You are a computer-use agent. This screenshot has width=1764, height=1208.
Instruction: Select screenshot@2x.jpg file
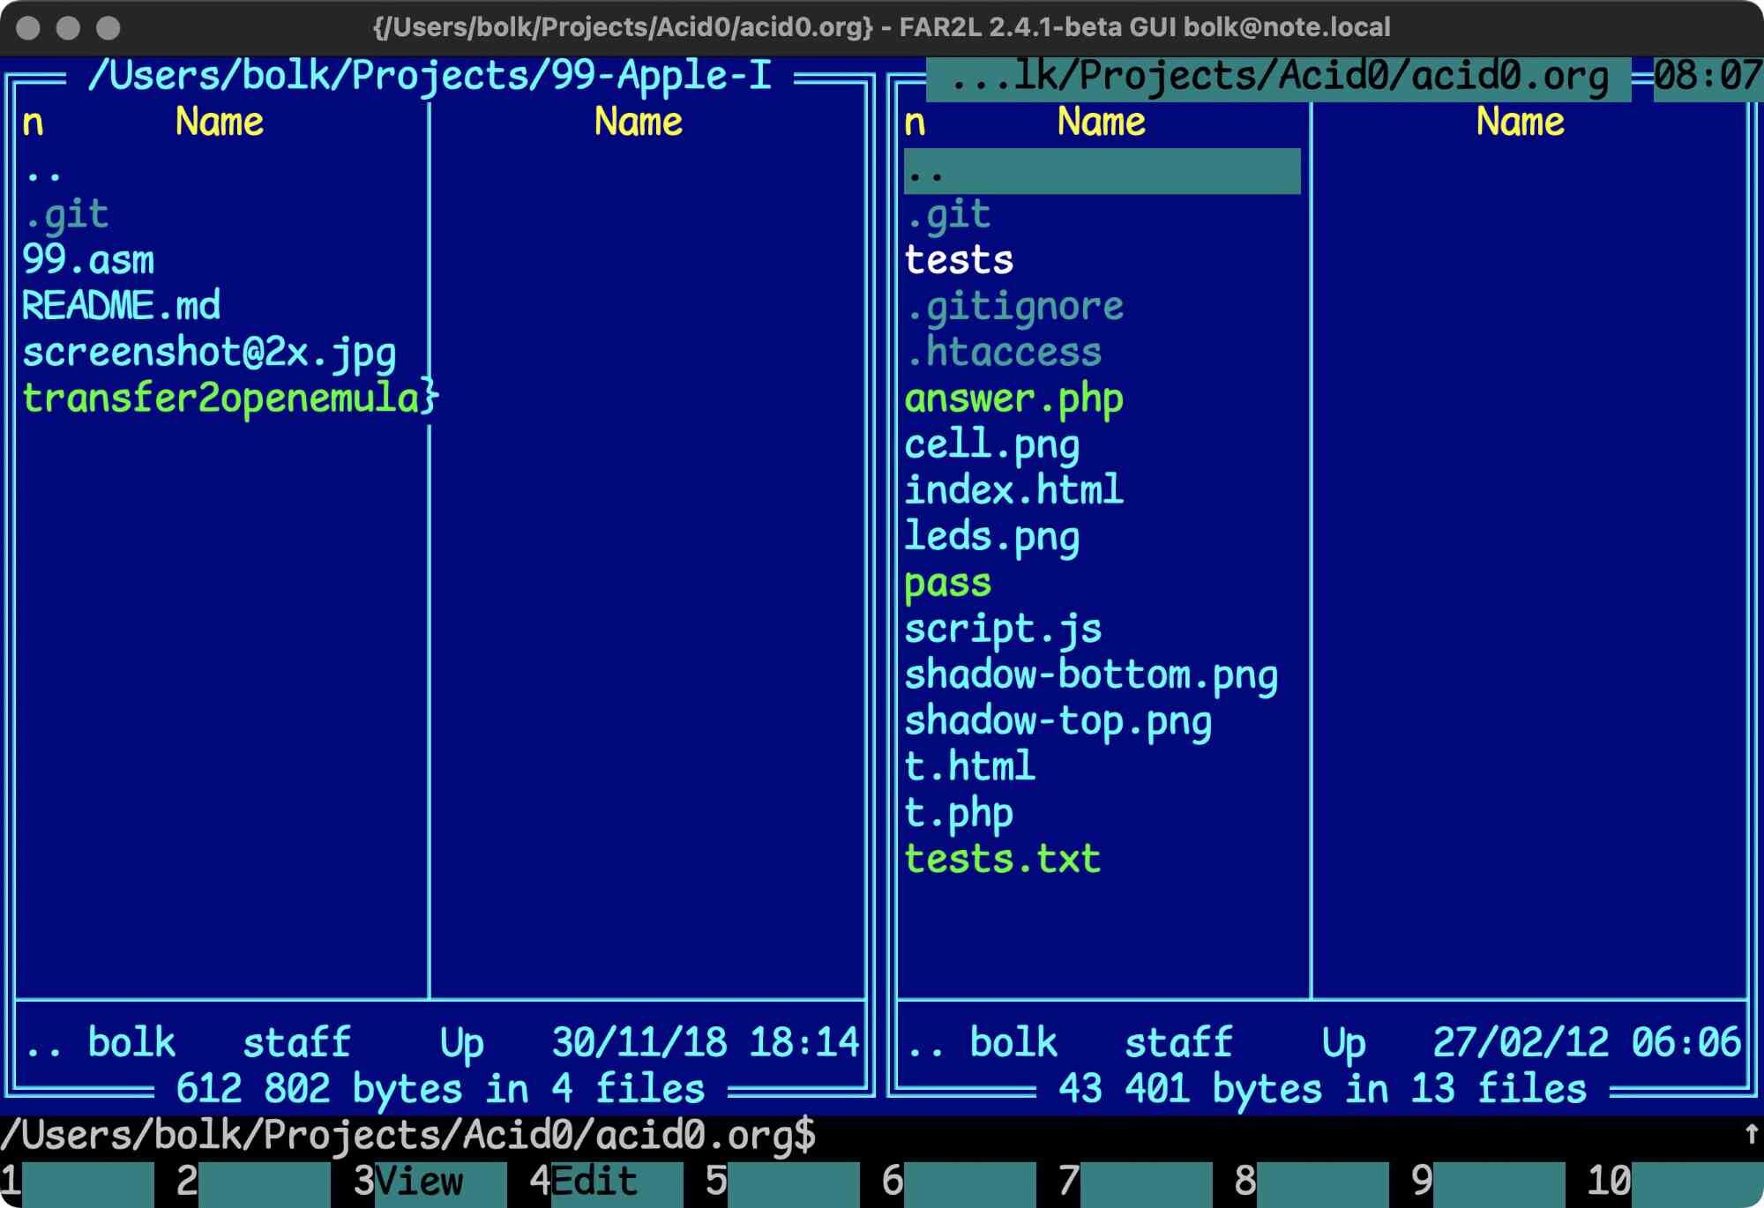209,353
